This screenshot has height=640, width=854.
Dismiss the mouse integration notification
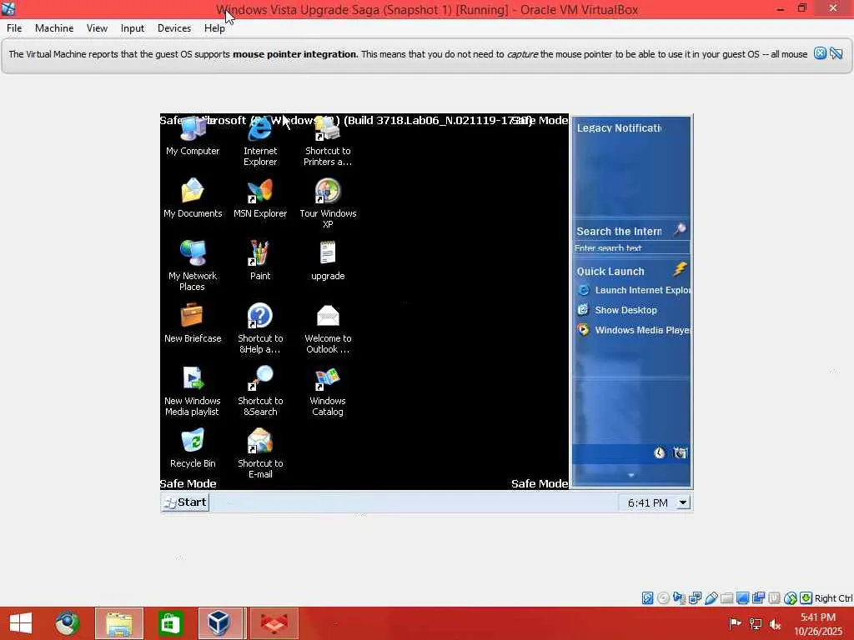pyautogui.click(x=821, y=53)
